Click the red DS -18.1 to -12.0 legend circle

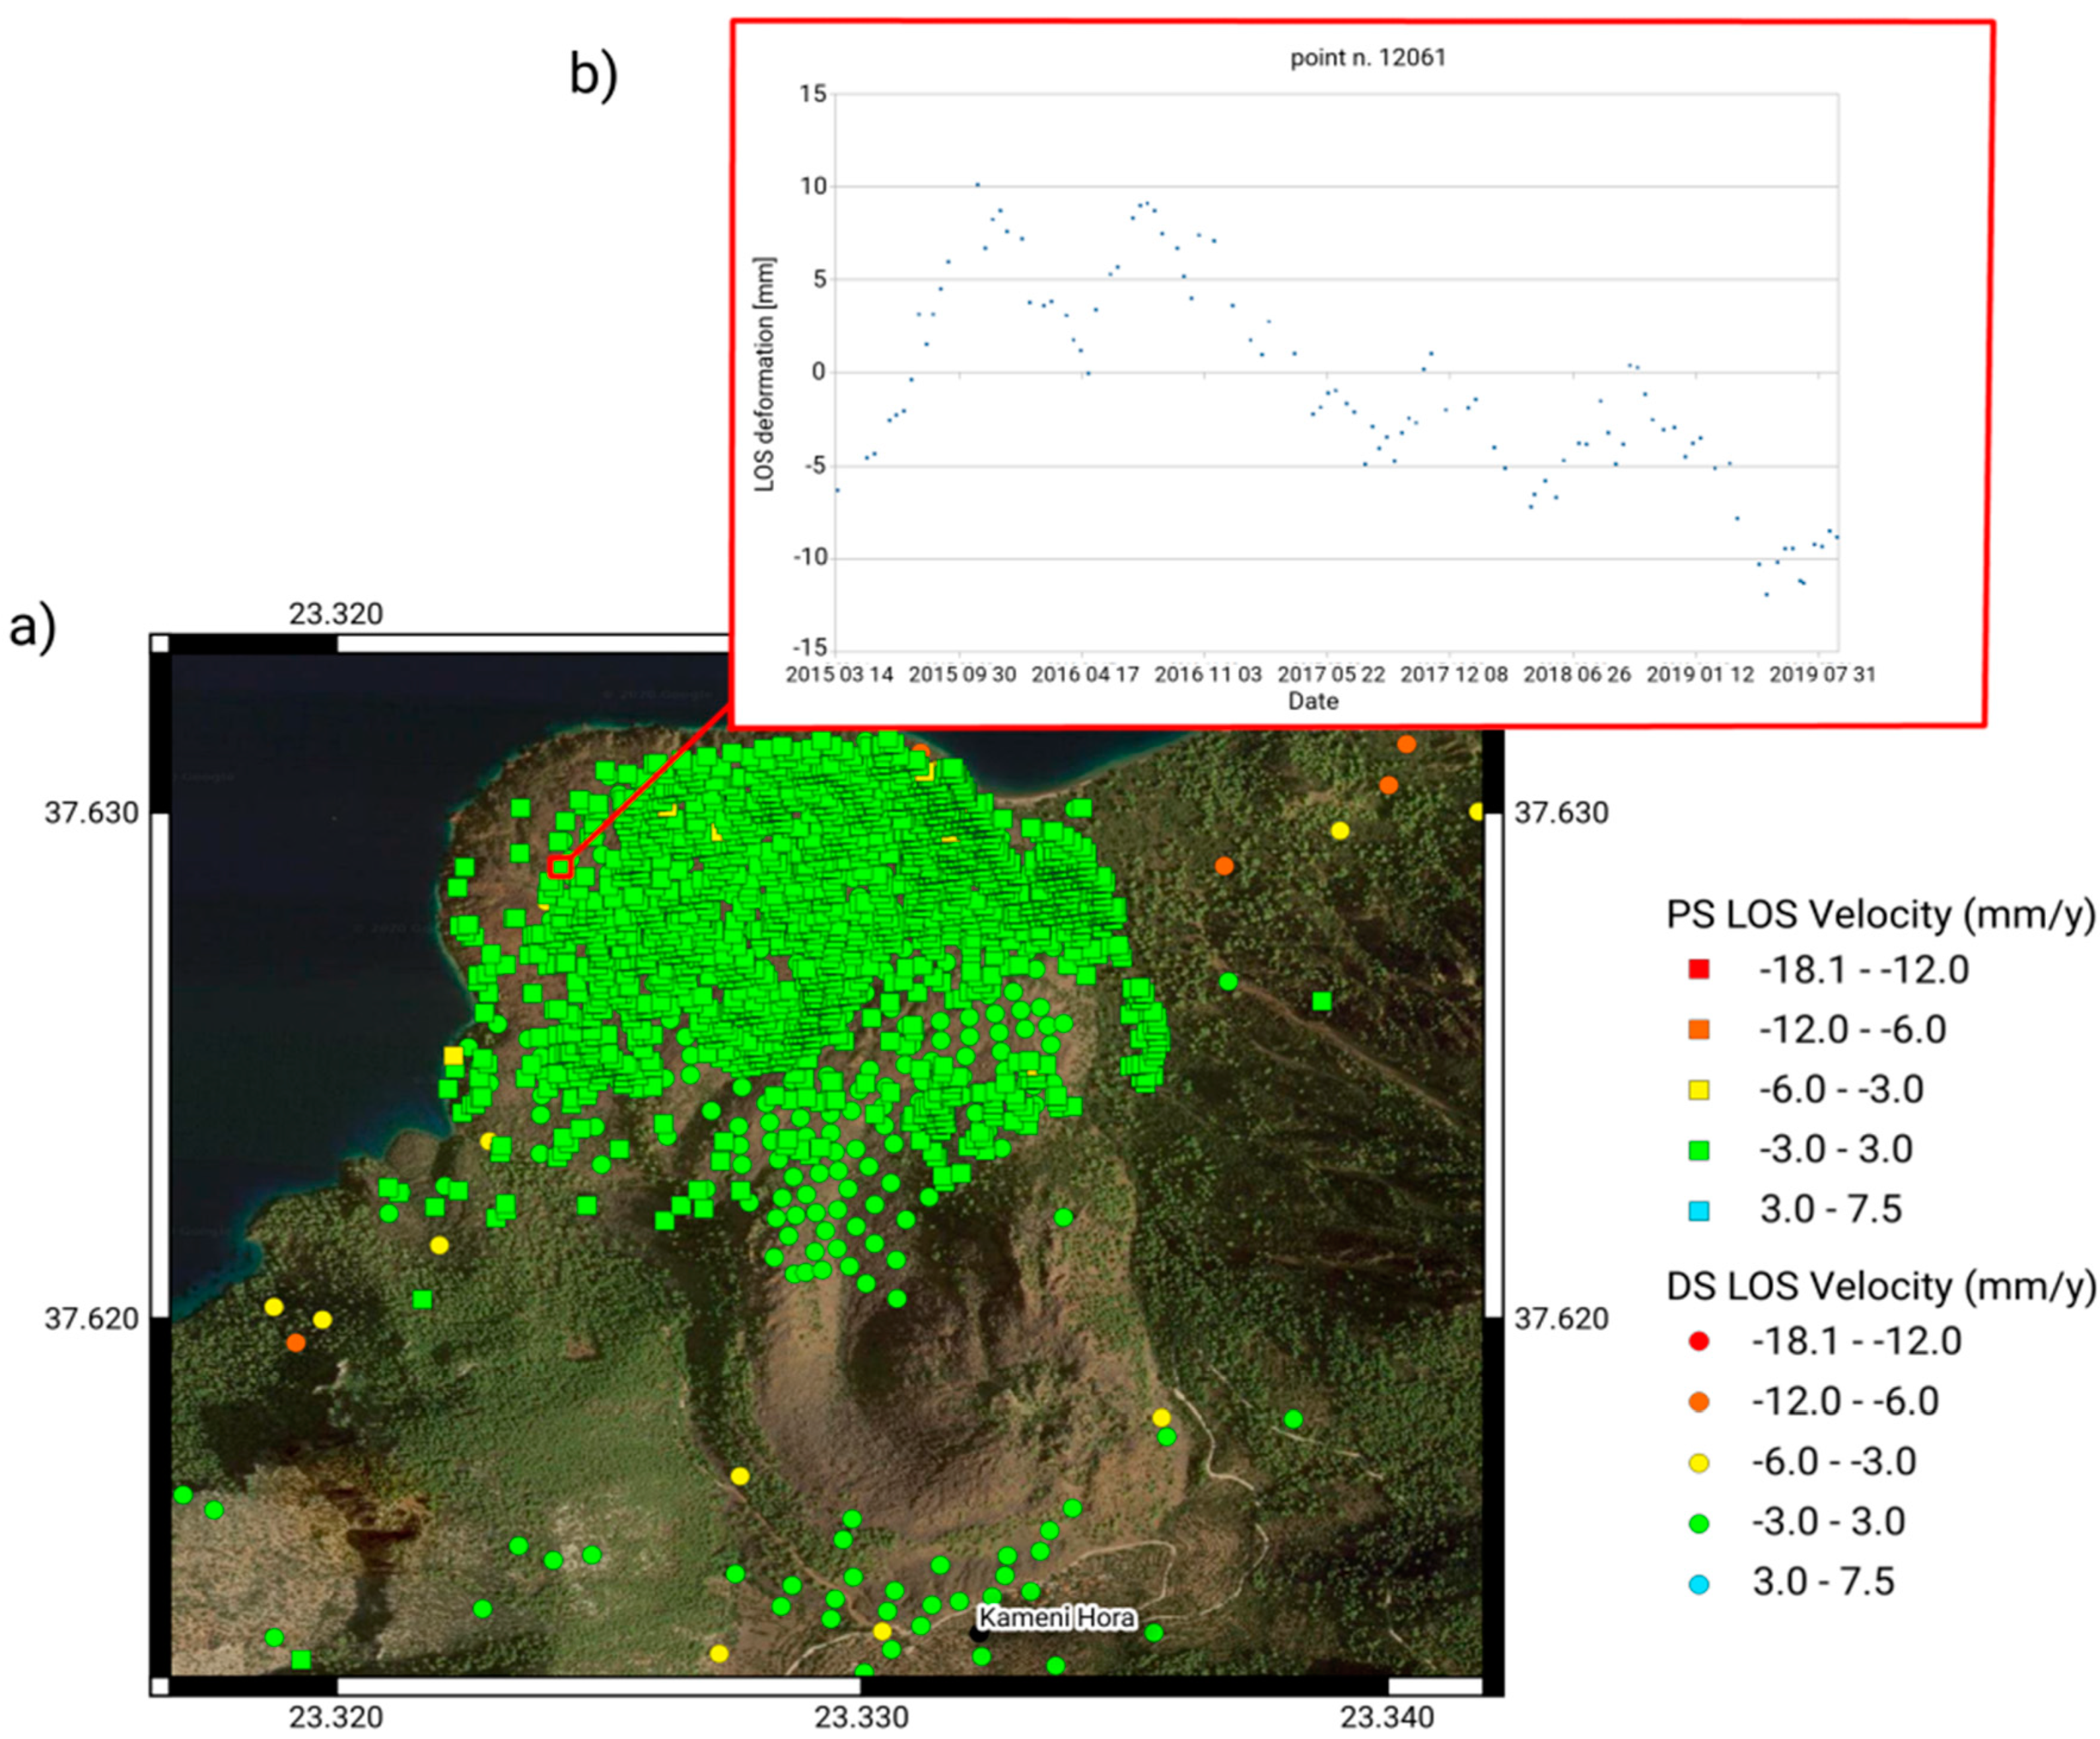pos(1698,1341)
